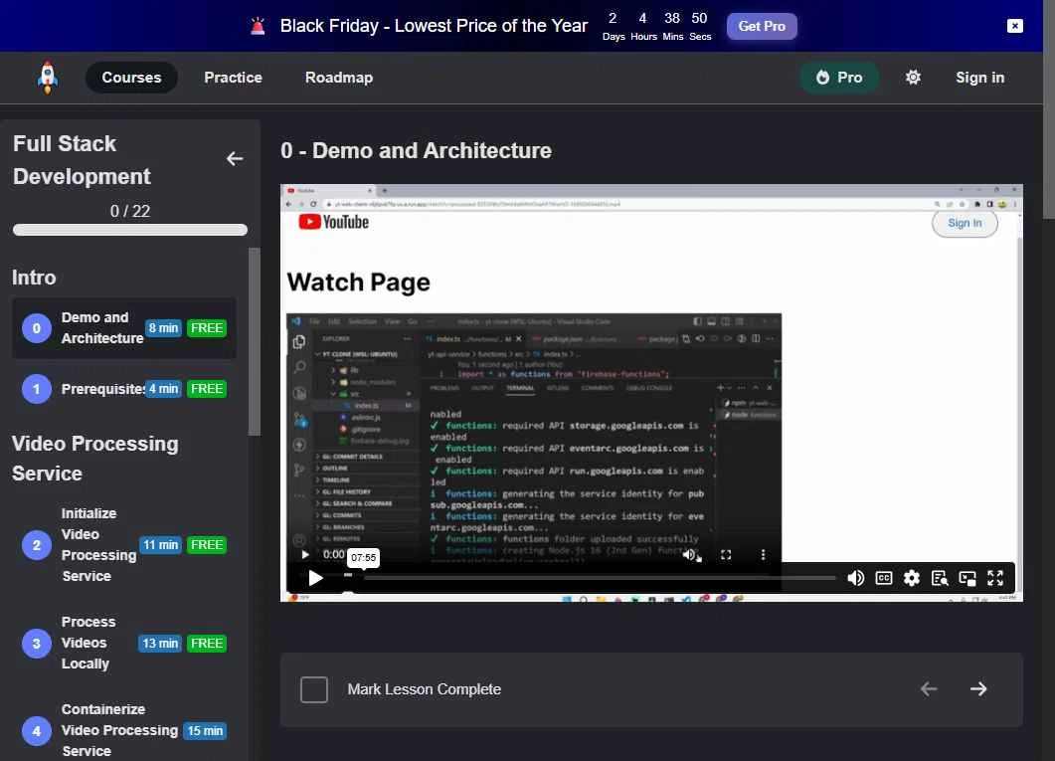Click Video Processing Service section heading

[x=94, y=459]
